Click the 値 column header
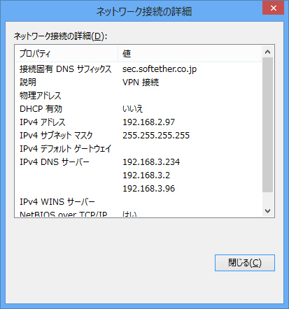Viewport: 289px width, 309px height. point(190,54)
